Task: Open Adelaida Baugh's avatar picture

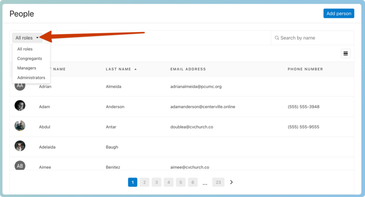Action: tap(20, 146)
